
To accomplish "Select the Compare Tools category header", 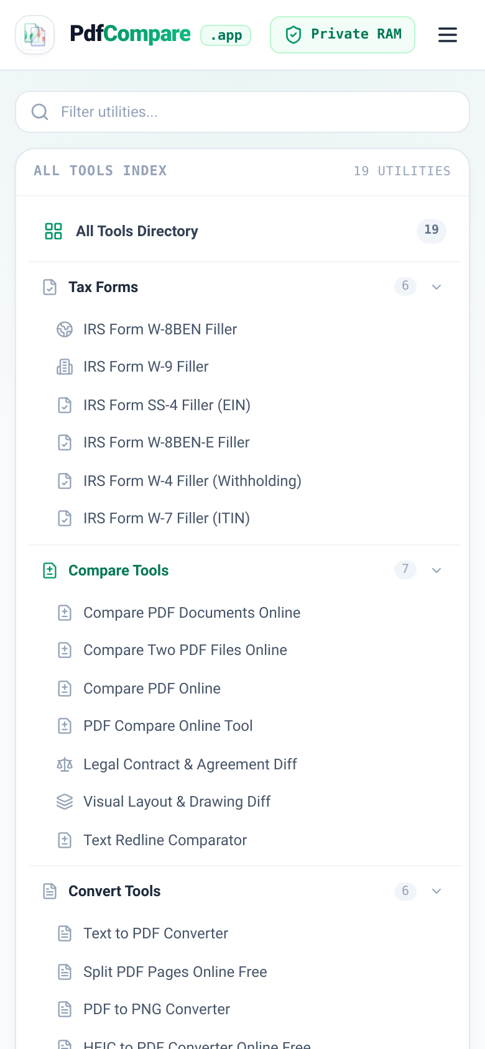I will (245, 570).
